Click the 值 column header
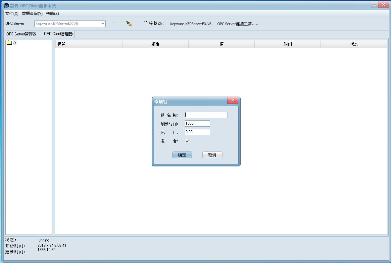 (221, 44)
